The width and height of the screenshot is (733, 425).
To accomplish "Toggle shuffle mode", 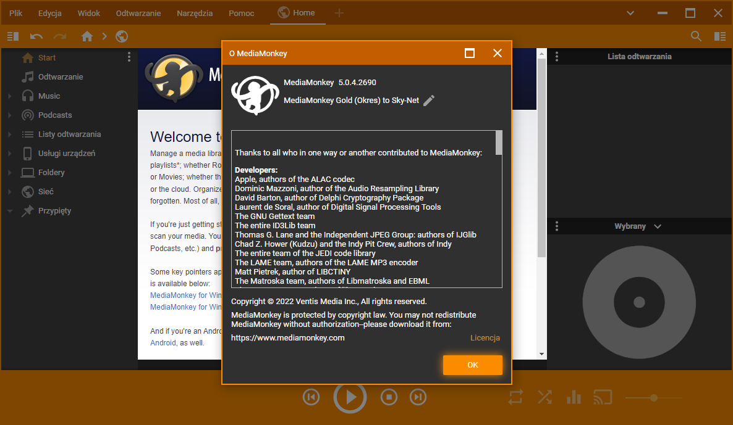I will coord(544,397).
